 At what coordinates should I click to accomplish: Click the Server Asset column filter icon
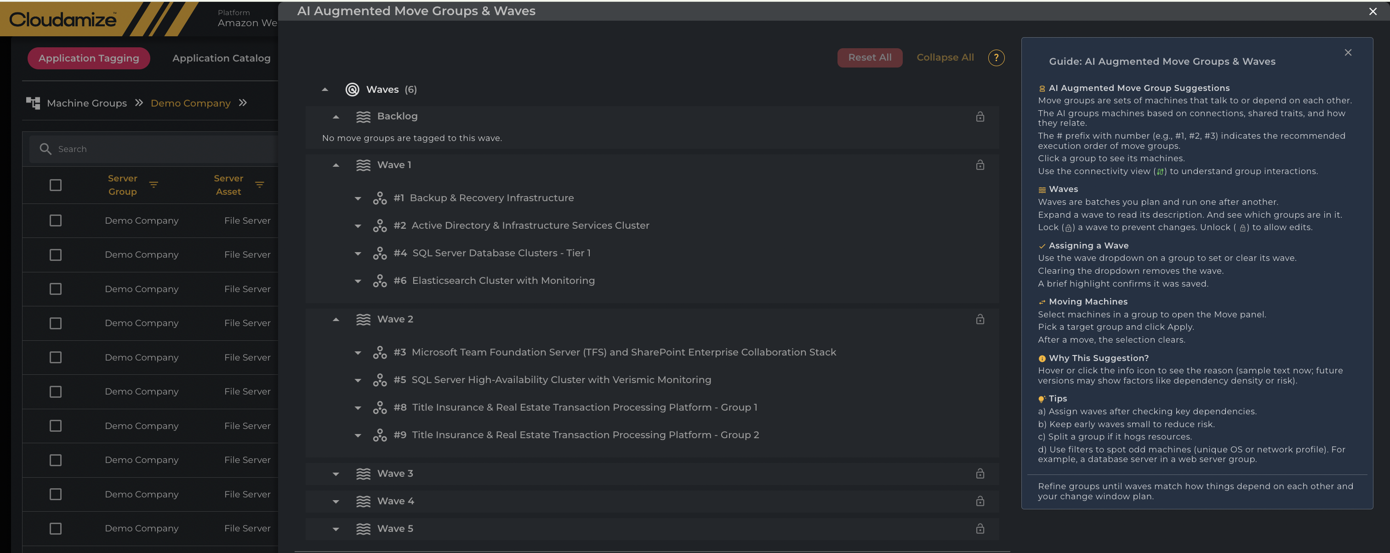pyautogui.click(x=259, y=185)
